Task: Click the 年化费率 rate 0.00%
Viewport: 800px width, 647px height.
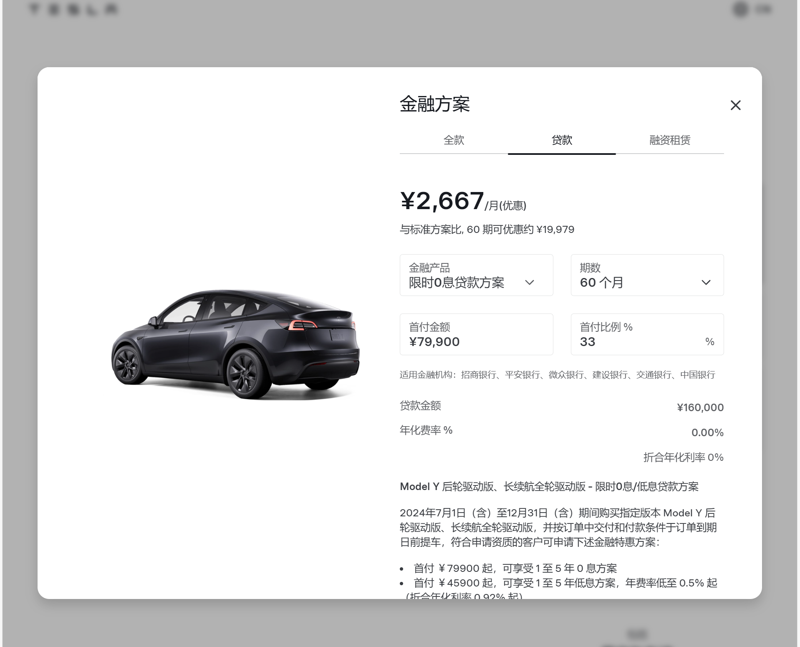Action: [x=707, y=432]
